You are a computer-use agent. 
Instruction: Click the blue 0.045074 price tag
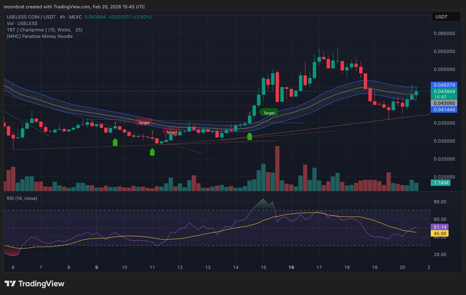click(x=443, y=85)
